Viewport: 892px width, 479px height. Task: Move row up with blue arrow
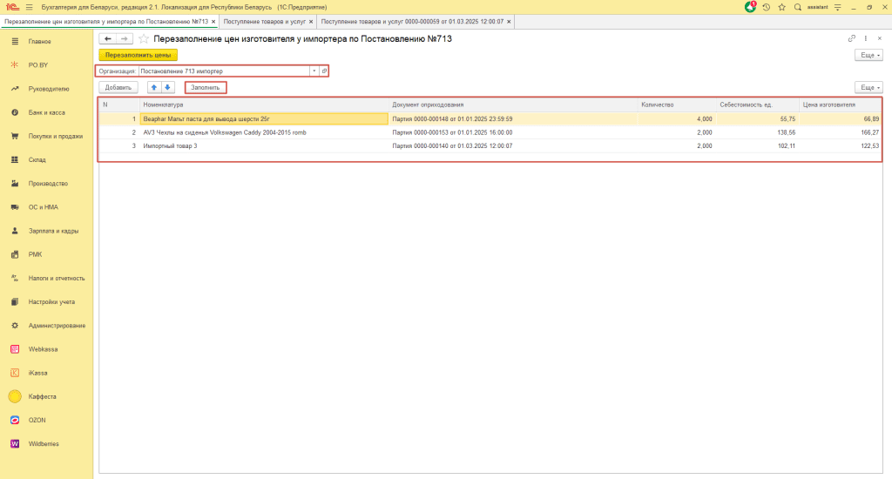coord(153,87)
